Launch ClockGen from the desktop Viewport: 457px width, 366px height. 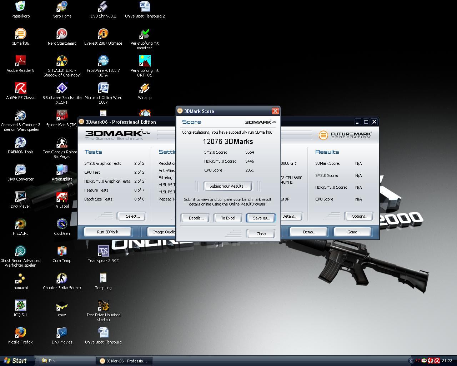pos(62,224)
